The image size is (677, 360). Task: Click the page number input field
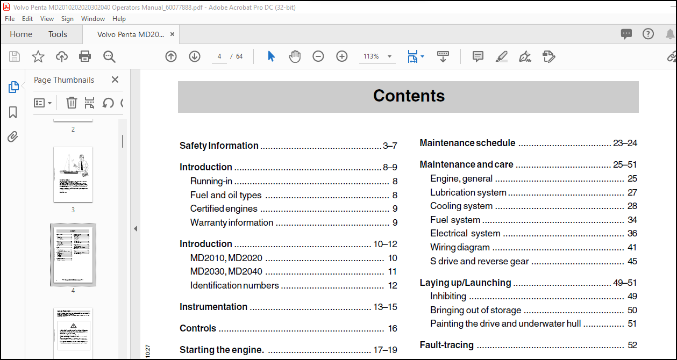click(219, 56)
